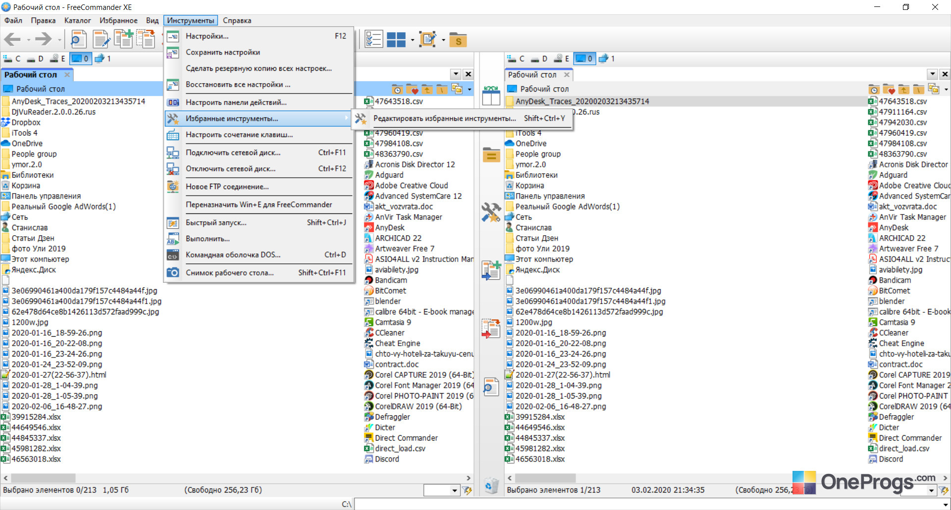Select Dropbox folder in left panel
Image resolution: width=951 pixels, height=510 pixels.
pyautogui.click(x=26, y=123)
